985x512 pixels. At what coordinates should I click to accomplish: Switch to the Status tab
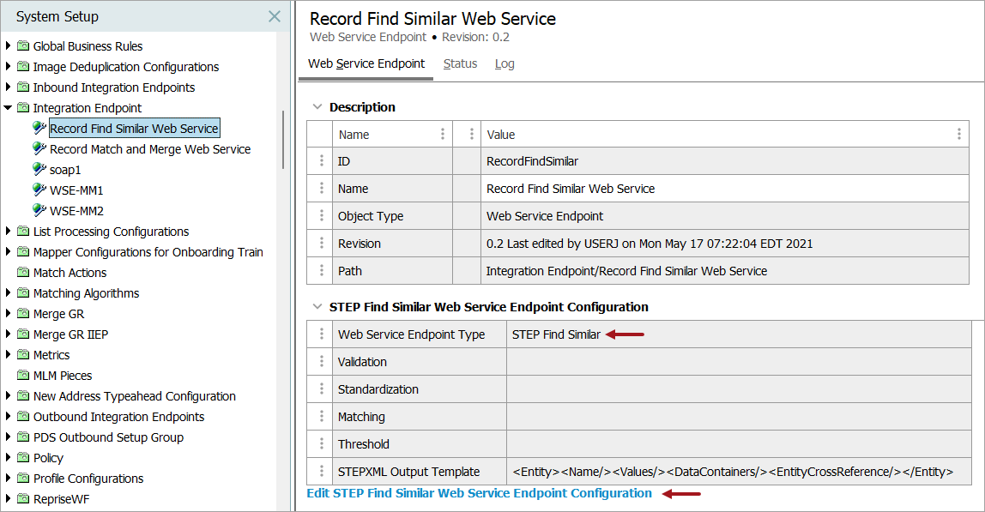[460, 63]
